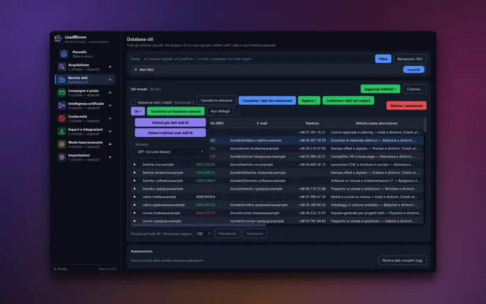Open the Colonne... button
The image size is (486, 304).
click(415, 89)
